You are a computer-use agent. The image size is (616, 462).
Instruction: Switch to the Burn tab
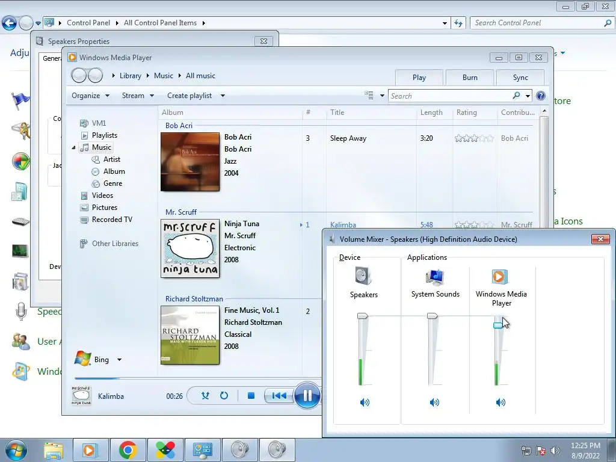tap(470, 78)
